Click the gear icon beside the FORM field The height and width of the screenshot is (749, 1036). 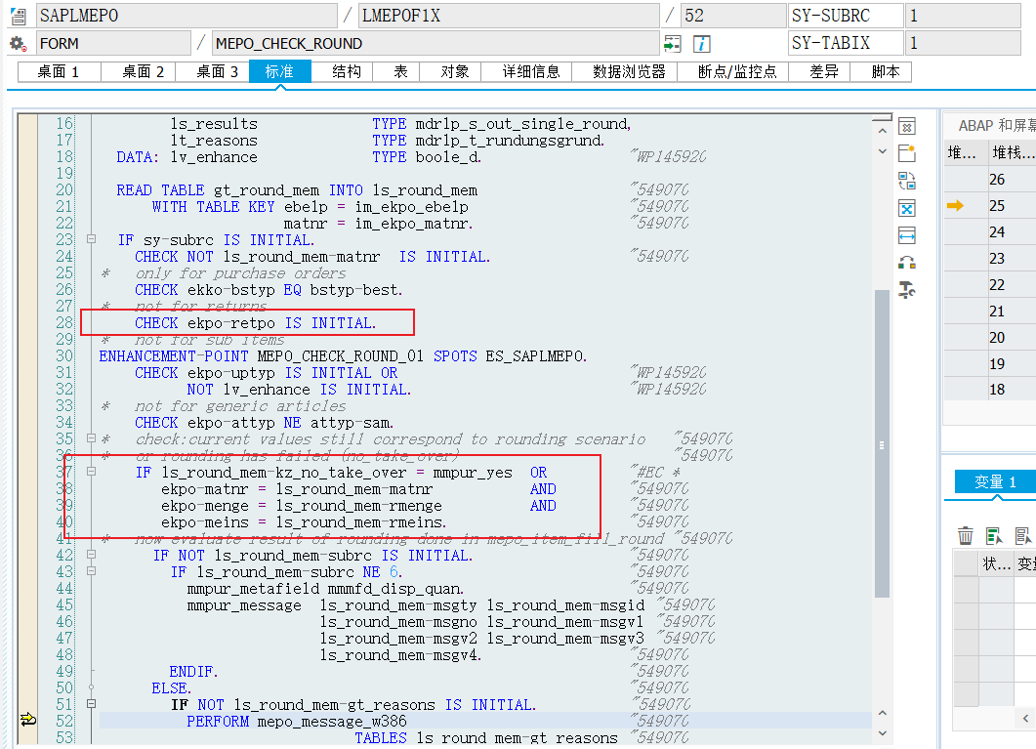click(18, 44)
